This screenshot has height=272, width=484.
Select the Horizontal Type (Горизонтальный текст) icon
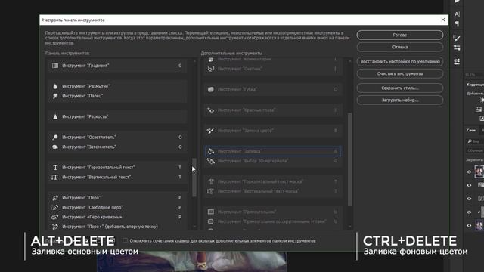click(x=55, y=168)
